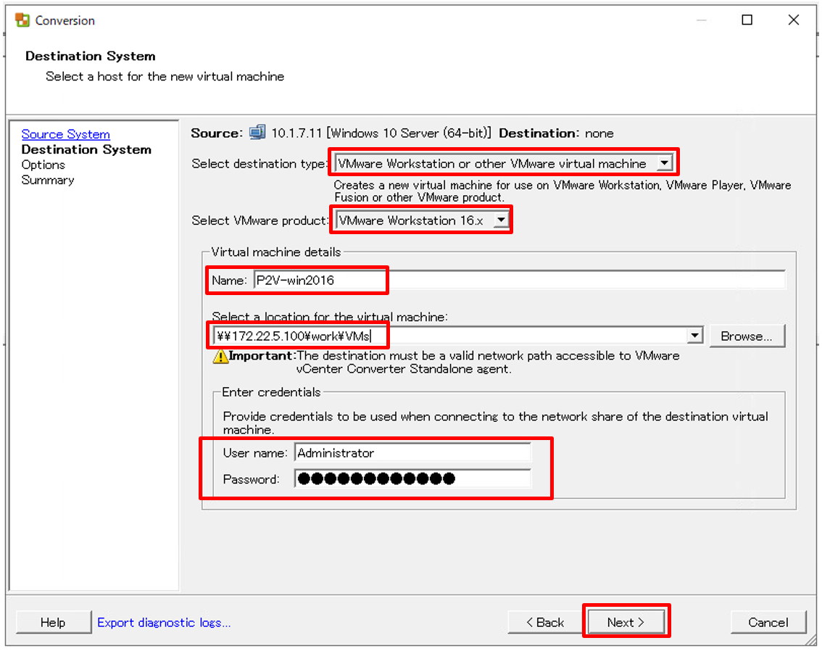Click the Password input field
The width and height of the screenshot is (822, 651).
click(413, 478)
